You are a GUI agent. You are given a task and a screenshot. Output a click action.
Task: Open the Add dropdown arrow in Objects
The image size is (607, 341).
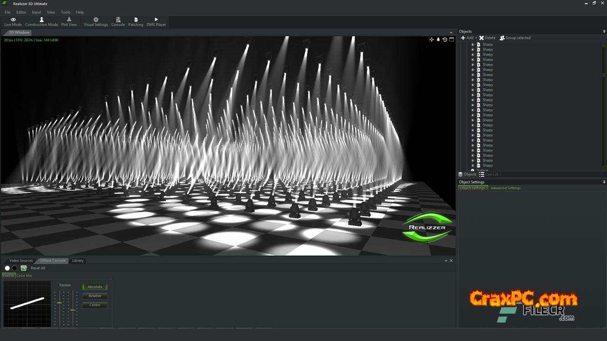click(x=476, y=38)
